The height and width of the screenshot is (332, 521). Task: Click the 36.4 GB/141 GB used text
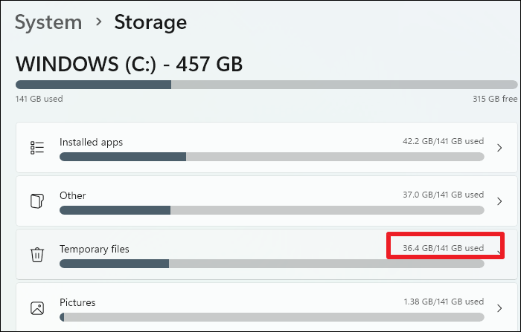[x=442, y=247]
